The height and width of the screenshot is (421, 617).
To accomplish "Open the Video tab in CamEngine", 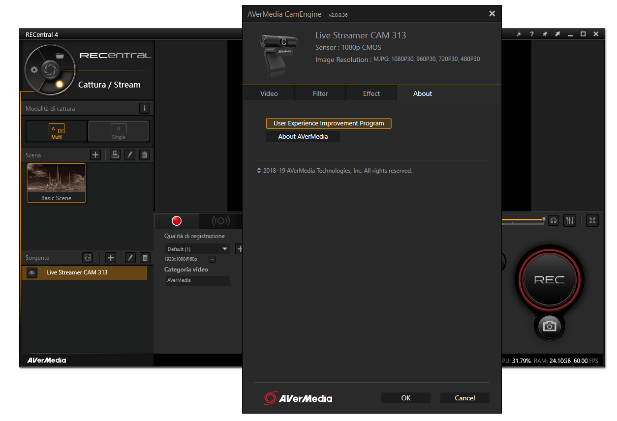I will pos(269,93).
